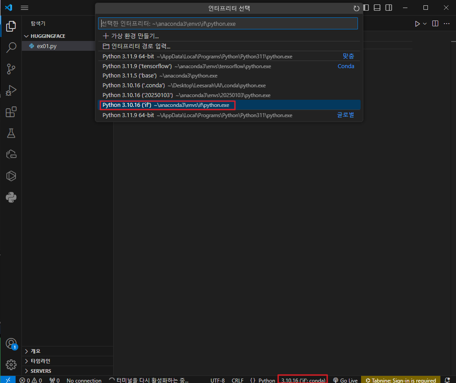Select Python 3.10.16 ('20250103') interpreter

[229, 95]
